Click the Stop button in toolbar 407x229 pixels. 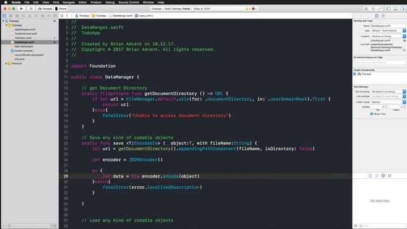(31, 8)
